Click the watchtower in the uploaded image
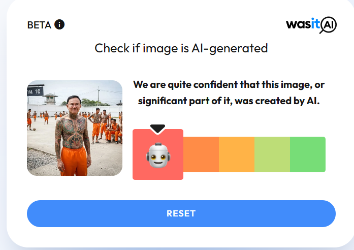 (50, 99)
